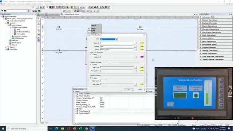Screen dimensions: 233x131
Task: Click the Status field showing Modbus_Status
Action: point(116,49)
